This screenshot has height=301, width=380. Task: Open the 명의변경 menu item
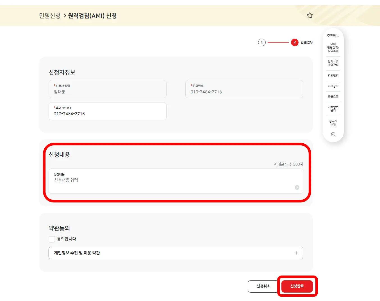point(333,75)
